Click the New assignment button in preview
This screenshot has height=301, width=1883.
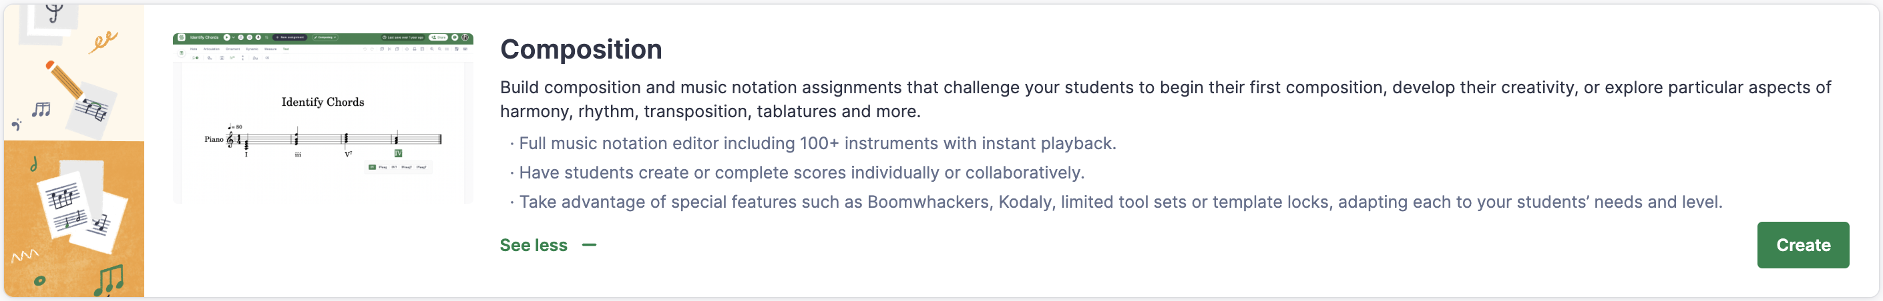290,37
